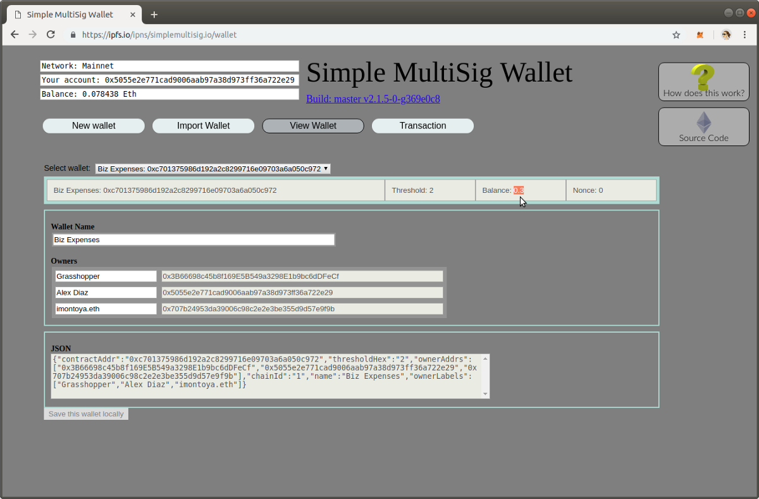Click the yellow question mark help icon
Screen dimensions: 759x499
703,78
